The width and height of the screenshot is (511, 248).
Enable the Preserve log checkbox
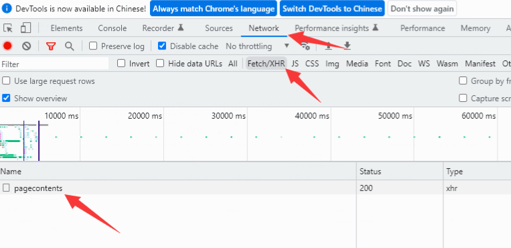93,46
